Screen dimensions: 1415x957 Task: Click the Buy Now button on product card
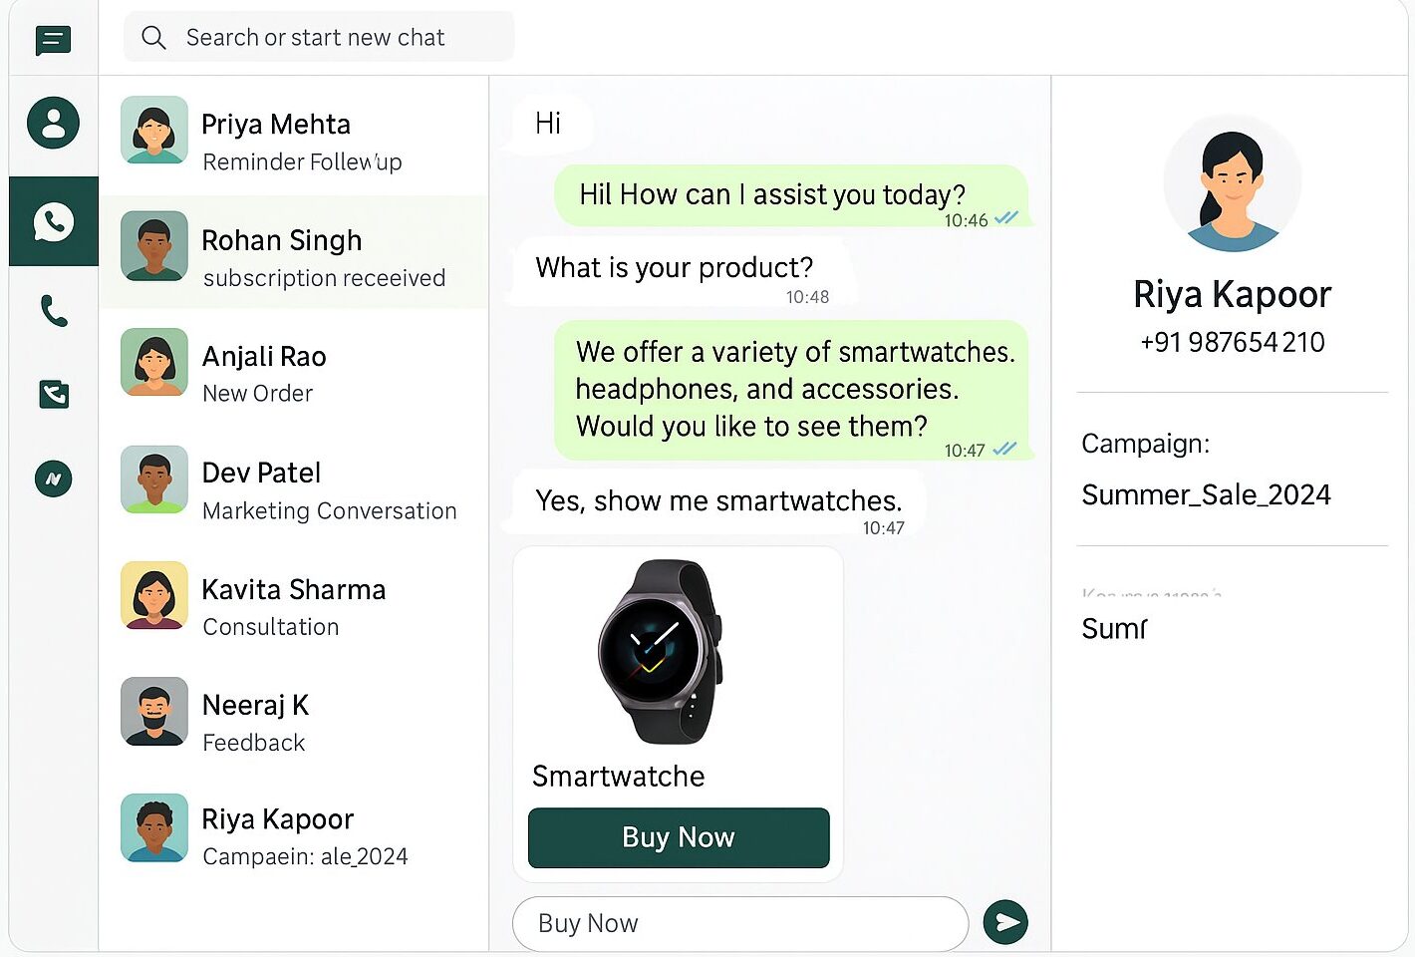pyautogui.click(x=679, y=837)
